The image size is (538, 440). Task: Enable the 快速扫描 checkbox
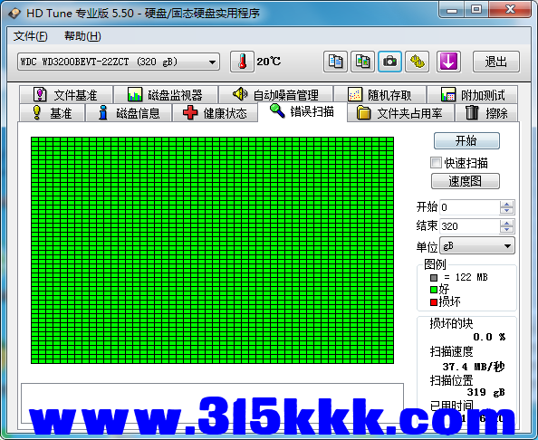[436, 163]
